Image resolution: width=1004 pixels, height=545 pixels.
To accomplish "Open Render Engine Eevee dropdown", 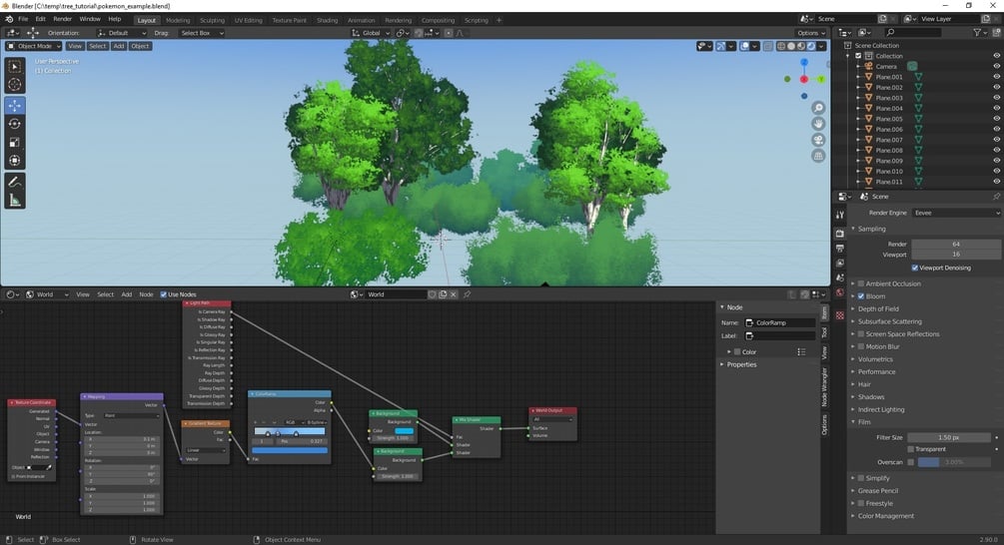I will pos(956,213).
